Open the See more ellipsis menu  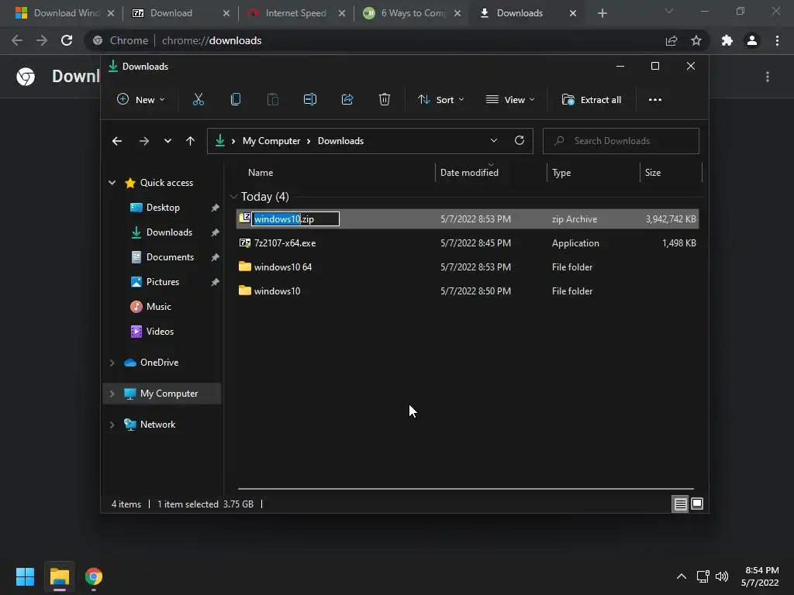(654, 100)
